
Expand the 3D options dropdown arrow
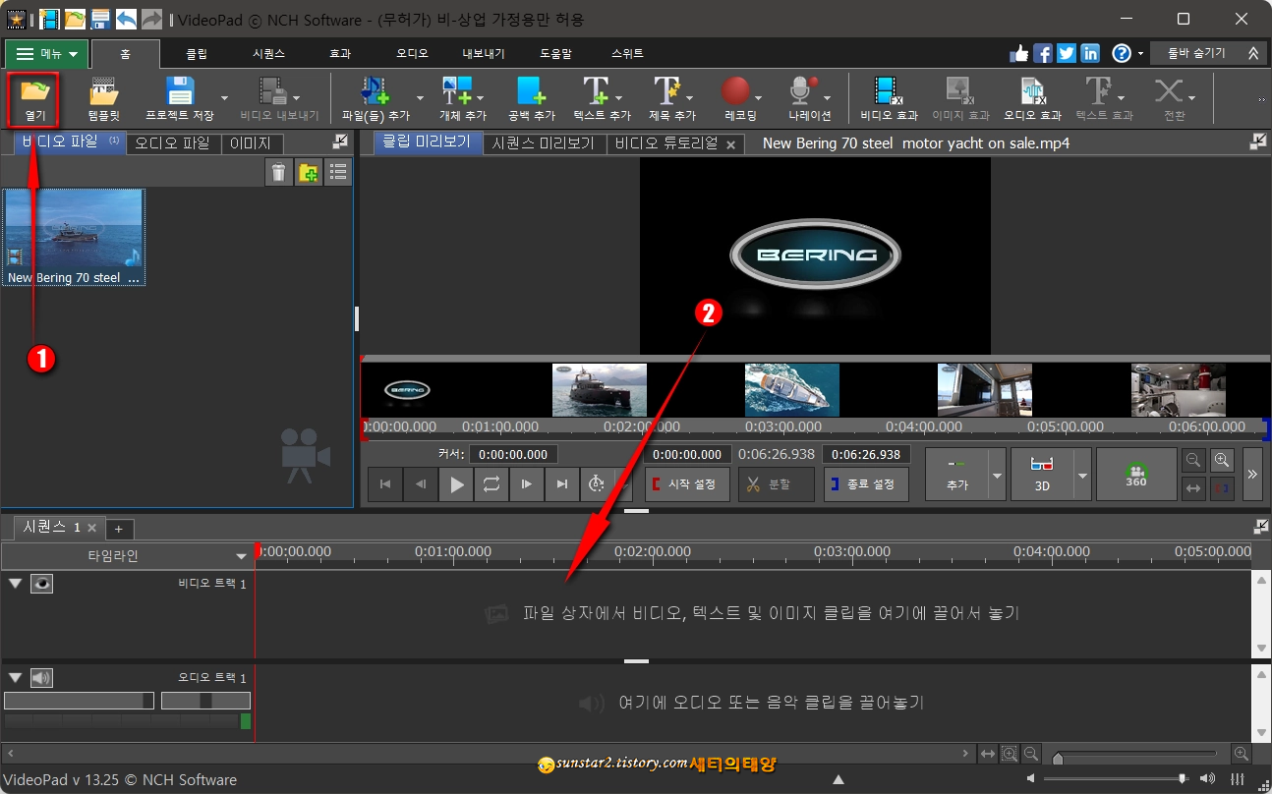[1082, 475]
